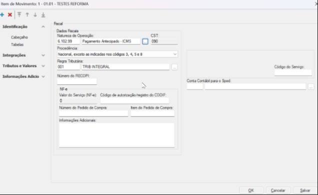This screenshot has height=195, width=318.
Task: Click the Código do Serviço input field
Action: click(x=293, y=72)
